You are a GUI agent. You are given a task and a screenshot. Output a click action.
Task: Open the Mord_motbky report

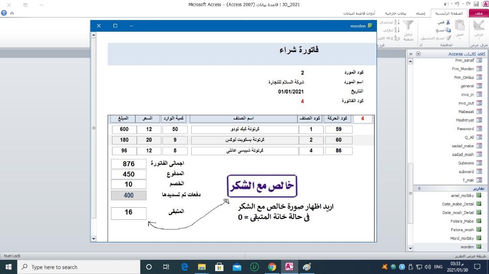click(462, 238)
